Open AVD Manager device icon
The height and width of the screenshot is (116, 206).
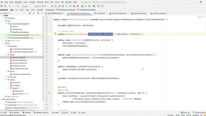(86, 6)
